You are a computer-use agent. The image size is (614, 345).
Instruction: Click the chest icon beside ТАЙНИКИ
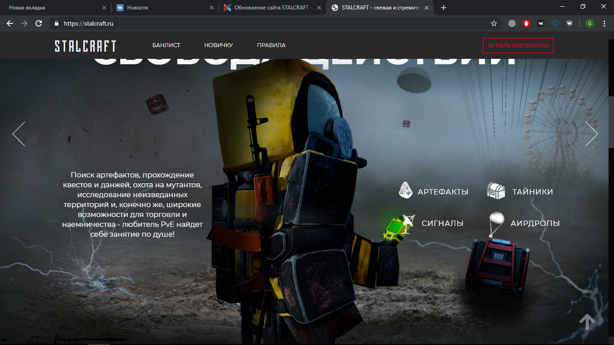click(x=496, y=191)
